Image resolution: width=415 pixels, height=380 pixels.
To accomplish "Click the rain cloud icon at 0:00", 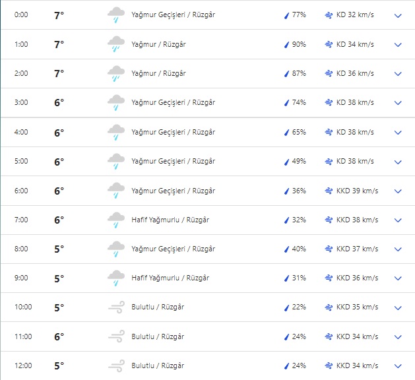I will click(116, 16).
